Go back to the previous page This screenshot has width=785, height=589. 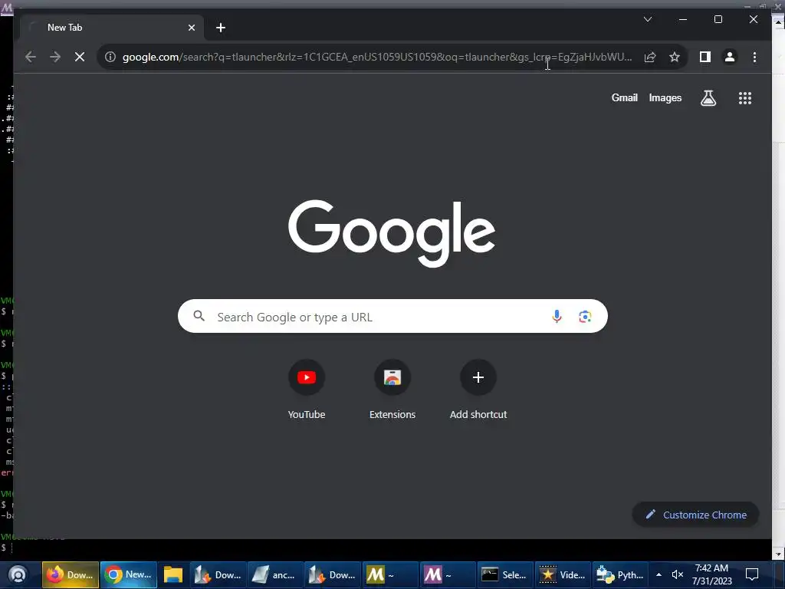[31, 57]
